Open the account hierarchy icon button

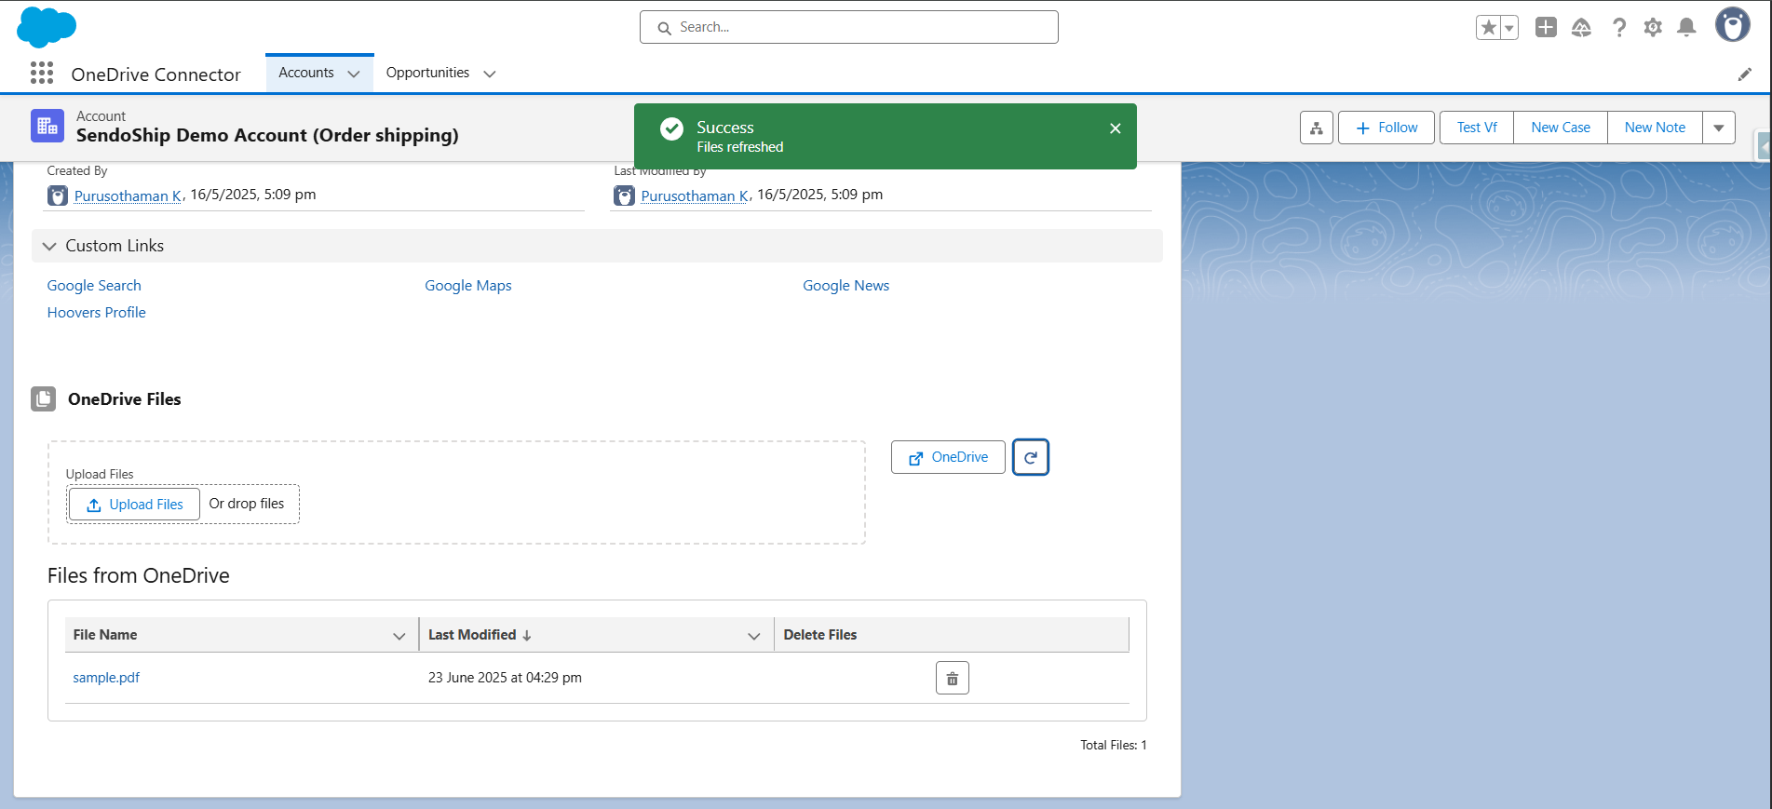click(1317, 128)
